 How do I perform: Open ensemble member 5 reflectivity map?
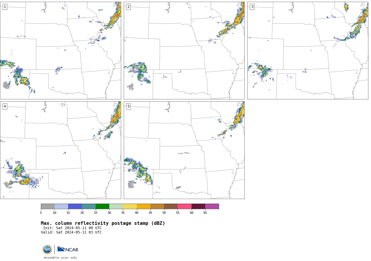point(184,150)
